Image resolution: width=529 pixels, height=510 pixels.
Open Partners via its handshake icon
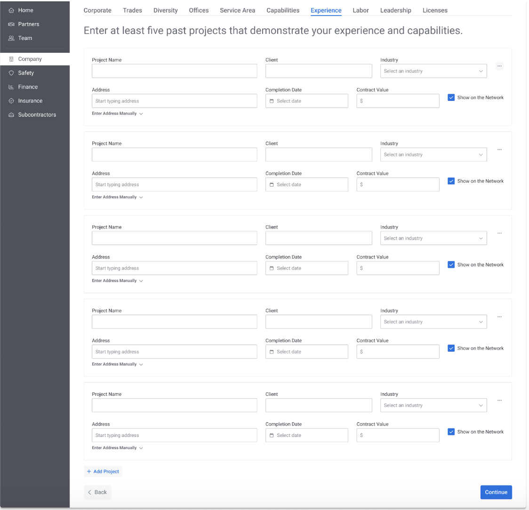pos(11,24)
